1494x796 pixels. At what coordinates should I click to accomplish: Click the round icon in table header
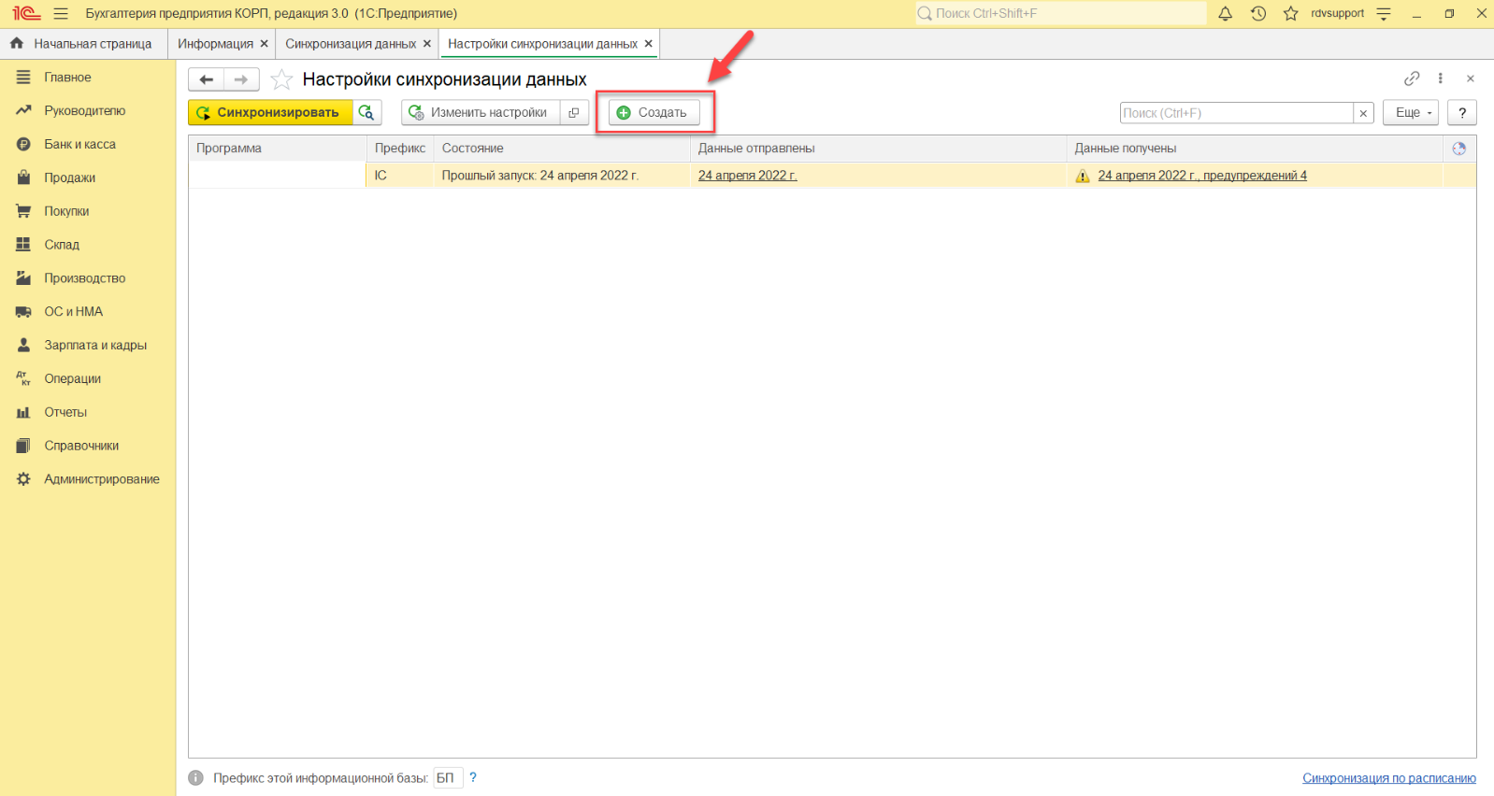pyautogui.click(x=1459, y=149)
